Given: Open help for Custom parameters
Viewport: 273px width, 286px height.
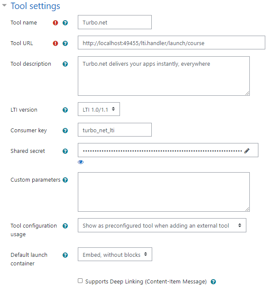Looking at the screenshot, I should (x=65, y=180).
